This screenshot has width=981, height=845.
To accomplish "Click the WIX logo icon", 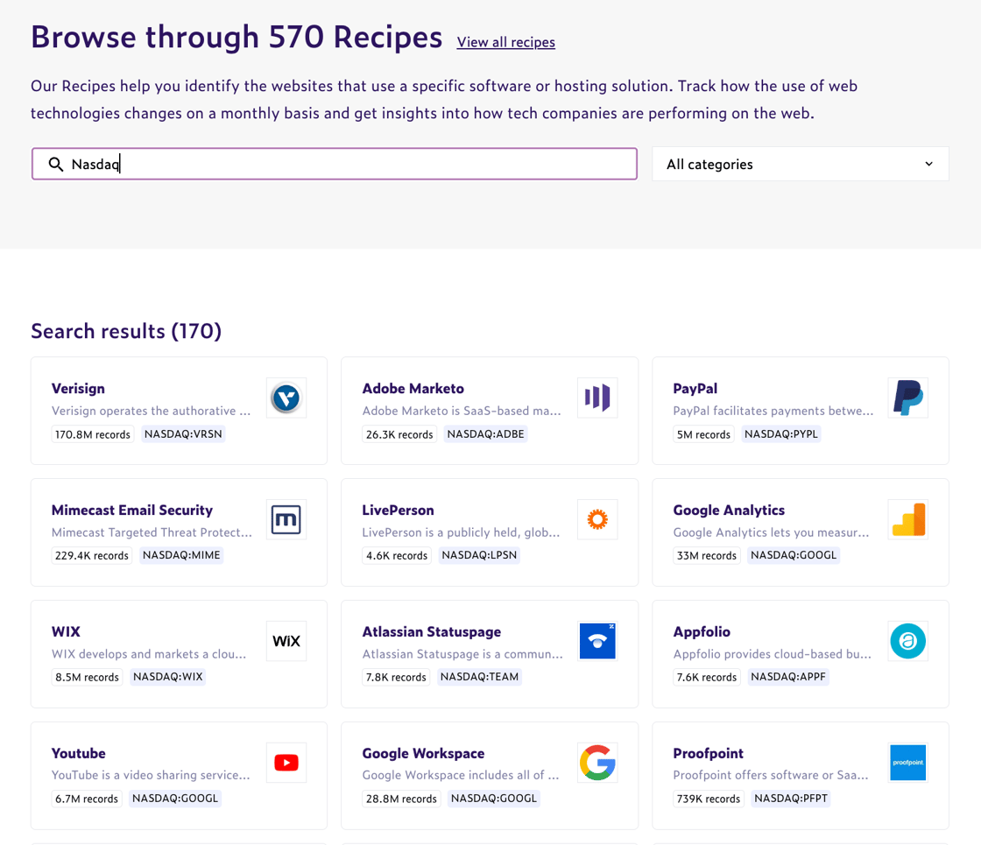I will [x=286, y=641].
